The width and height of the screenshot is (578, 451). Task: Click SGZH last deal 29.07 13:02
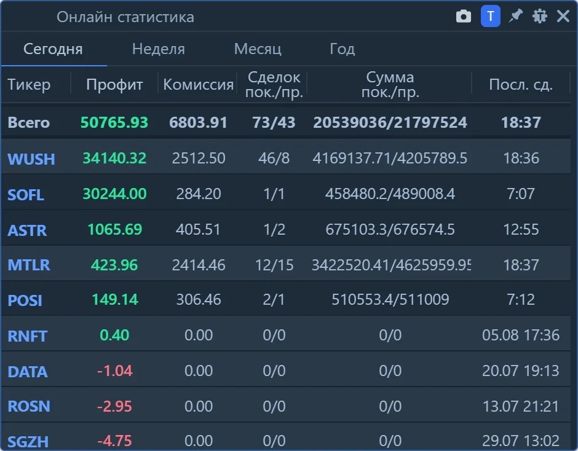pyautogui.click(x=521, y=441)
